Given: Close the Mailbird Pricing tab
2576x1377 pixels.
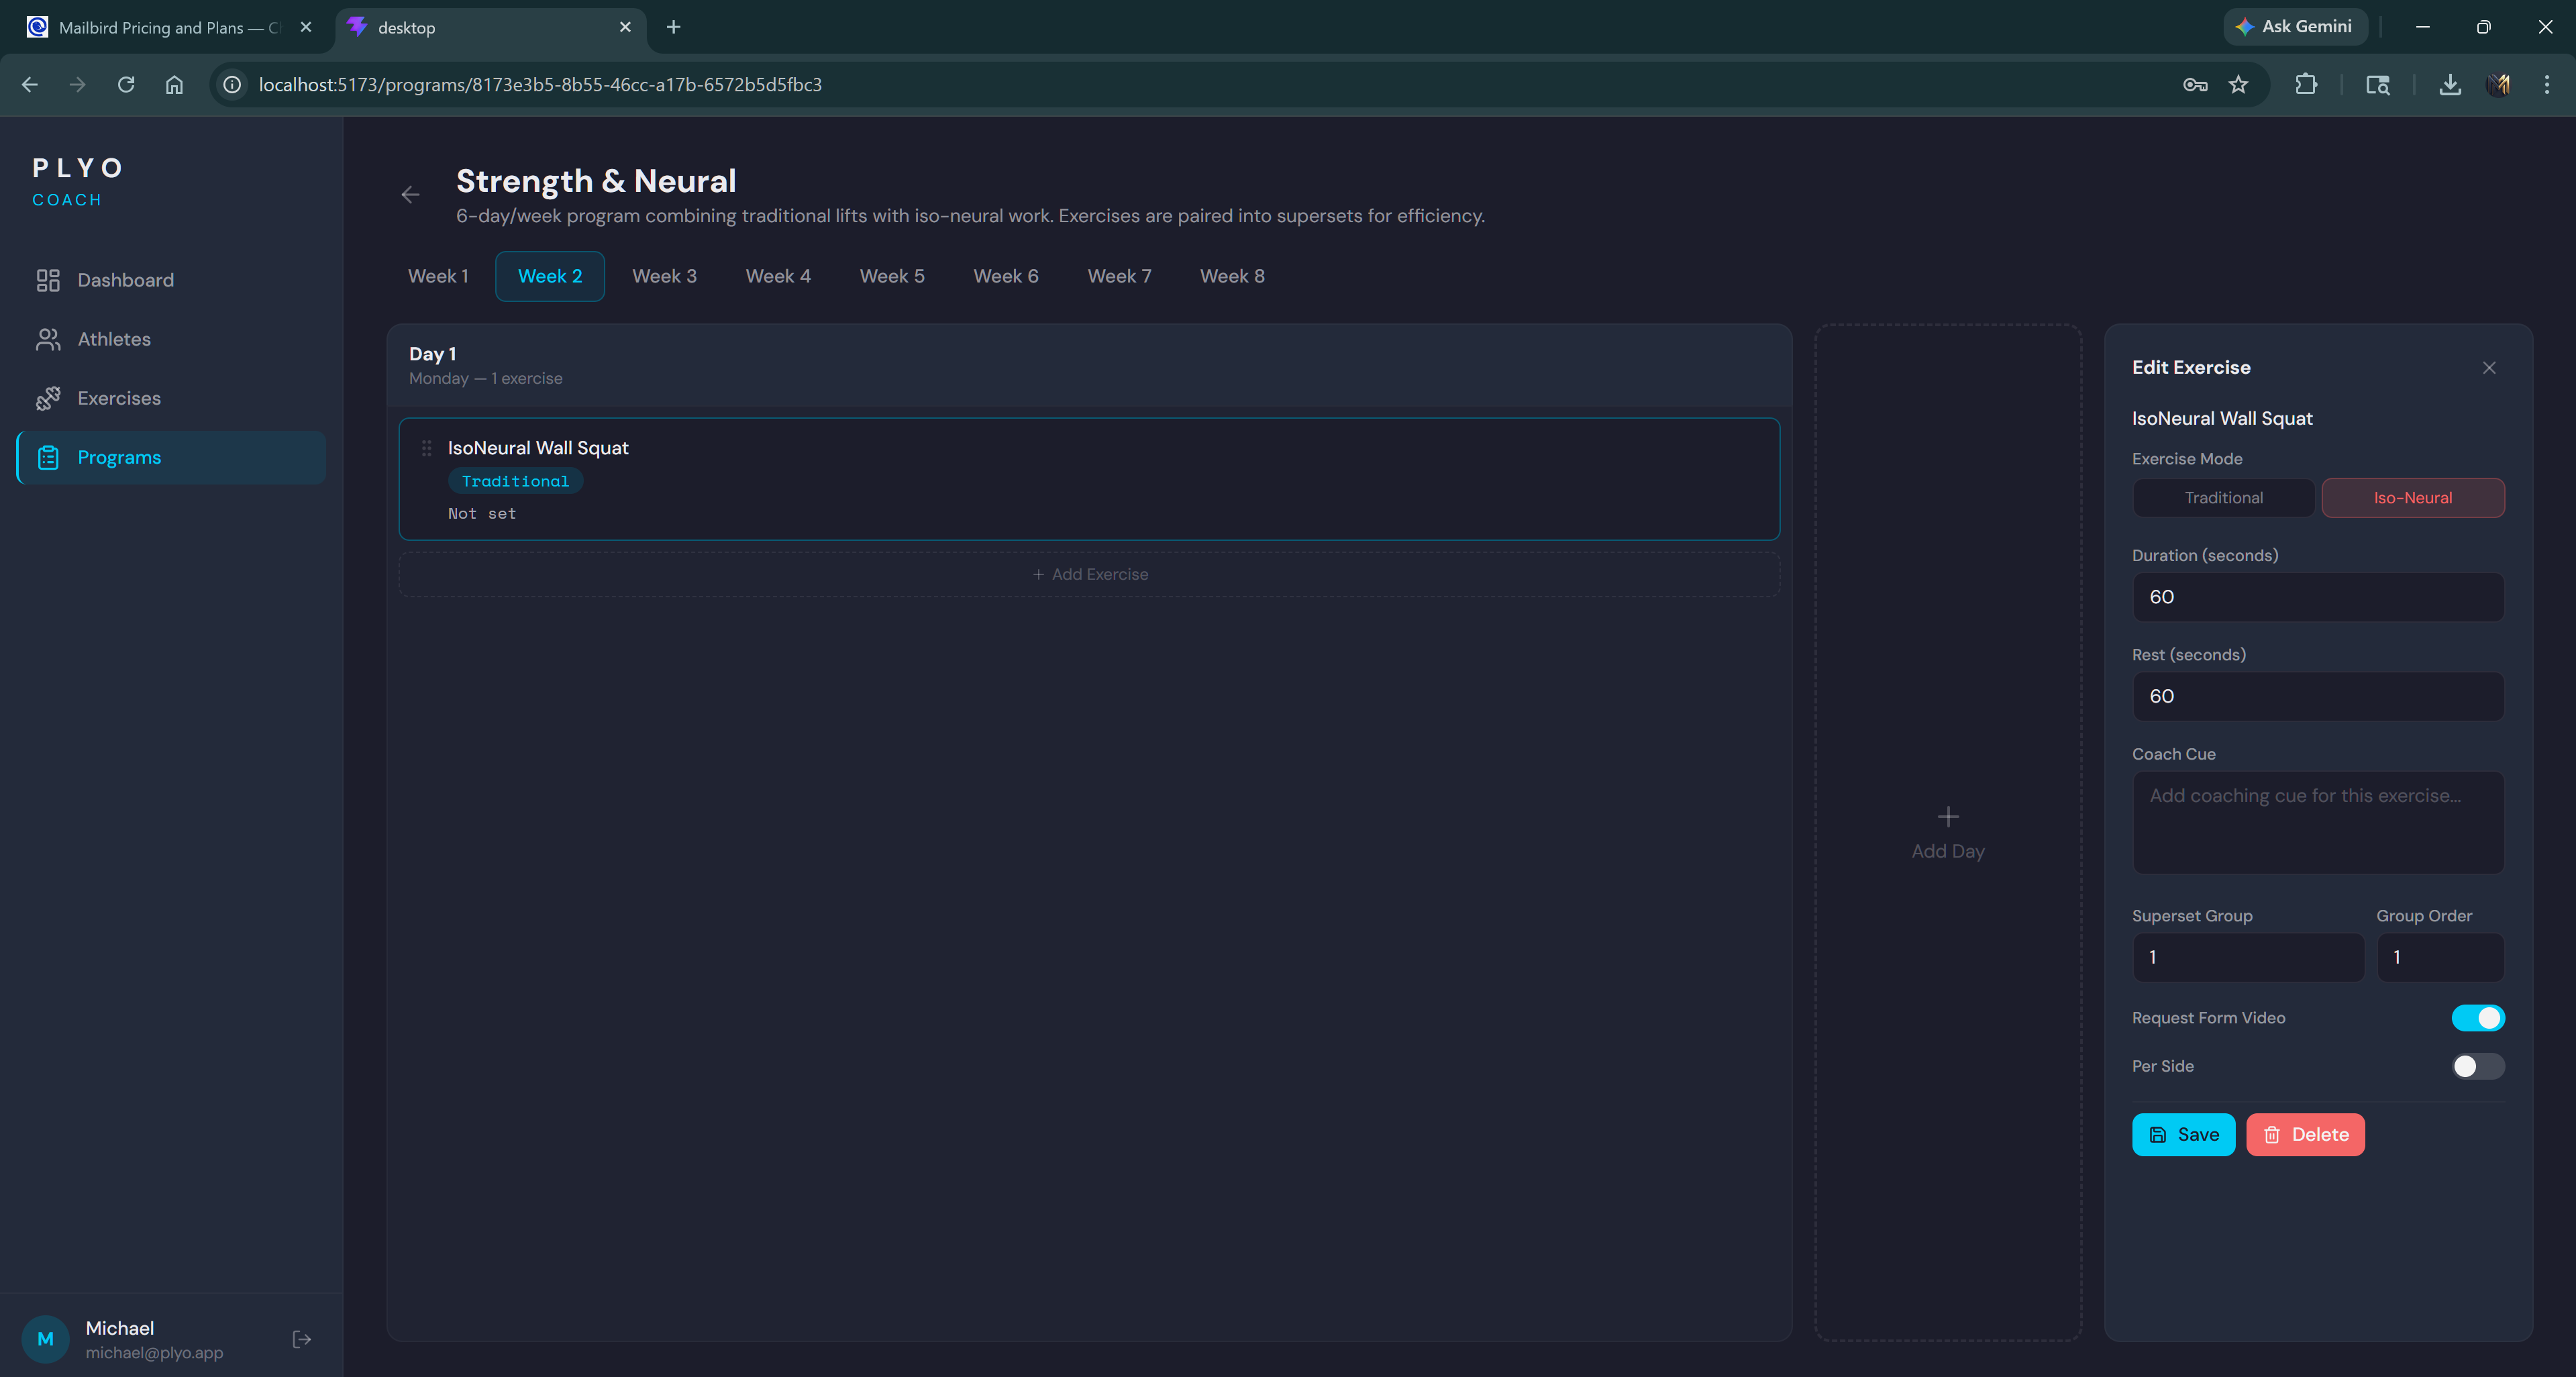Looking at the screenshot, I should tap(306, 27).
